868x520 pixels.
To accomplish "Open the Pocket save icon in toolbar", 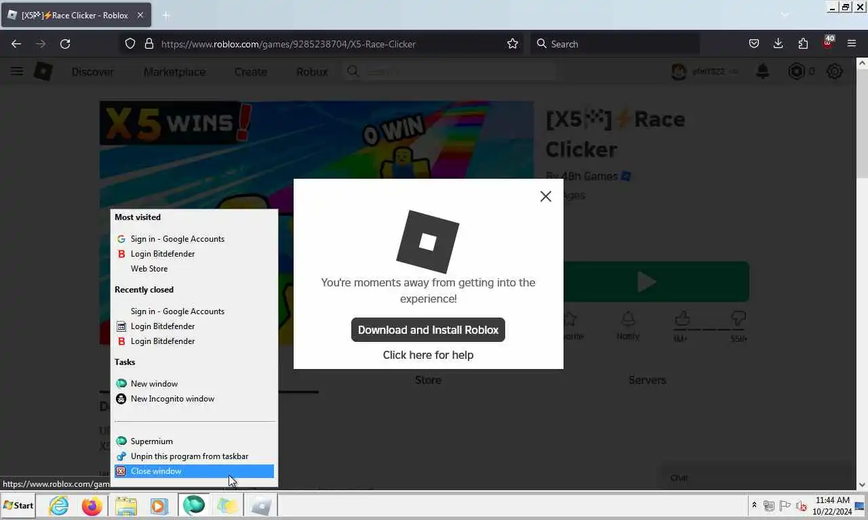I will coord(753,43).
